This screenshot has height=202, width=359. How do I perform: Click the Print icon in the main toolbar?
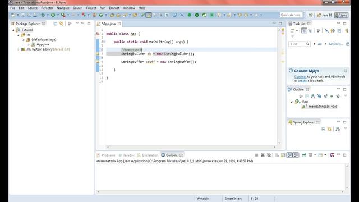[x=35, y=15]
